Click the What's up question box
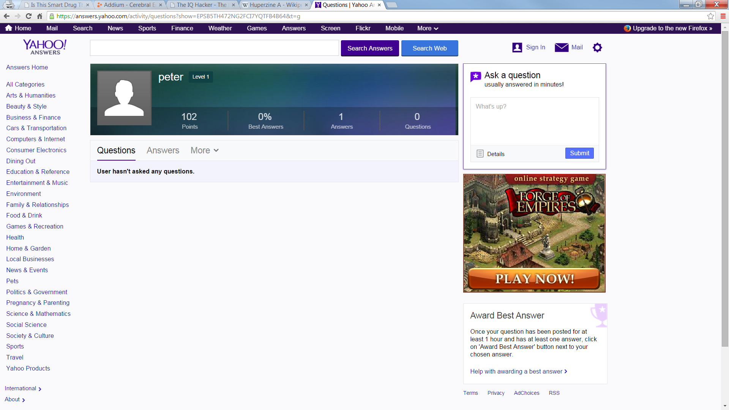Viewport: 729px width, 410px height. (535, 121)
